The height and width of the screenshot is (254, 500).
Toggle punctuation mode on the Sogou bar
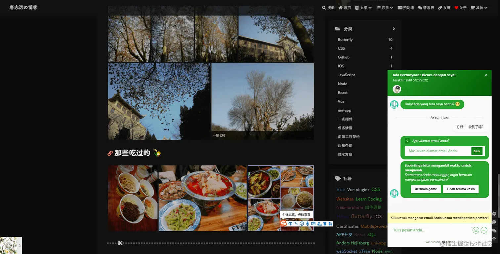click(x=296, y=224)
